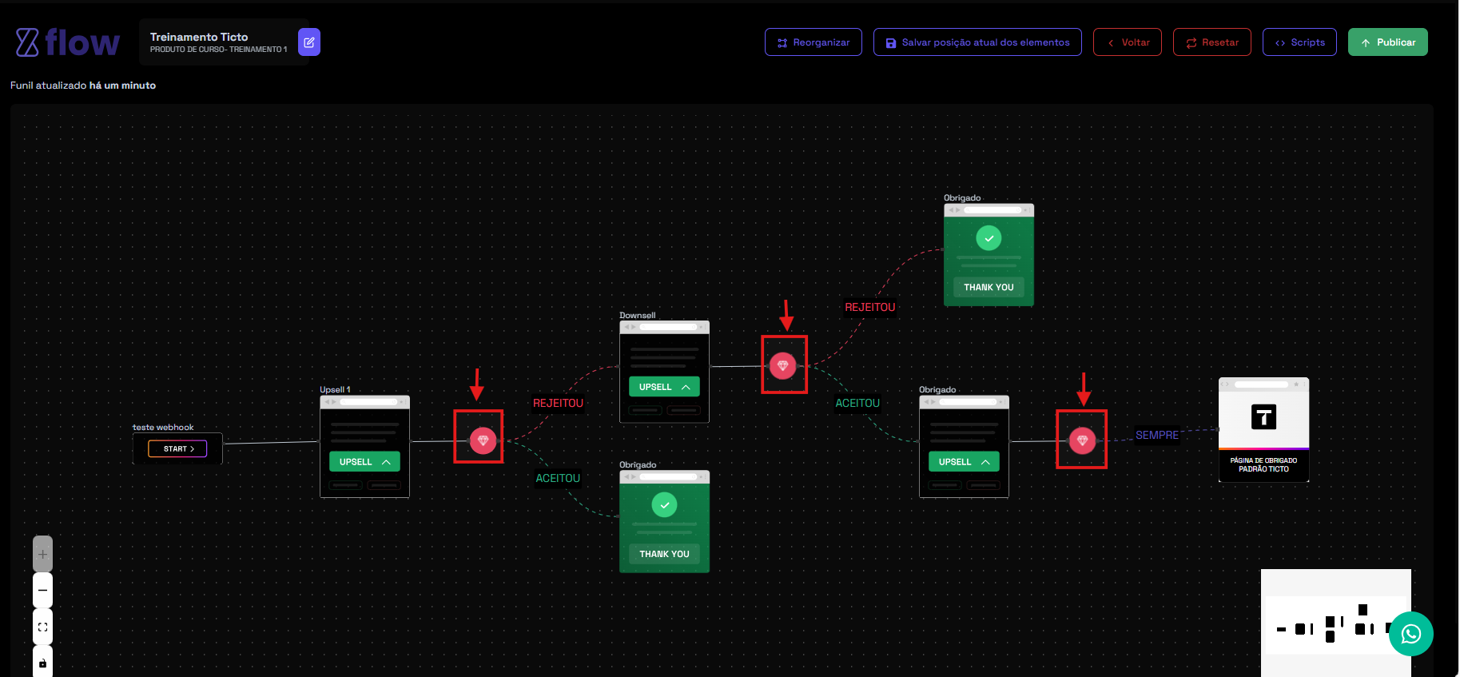Click the diamond node after Downsell

pyautogui.click(x=782, y=366)
